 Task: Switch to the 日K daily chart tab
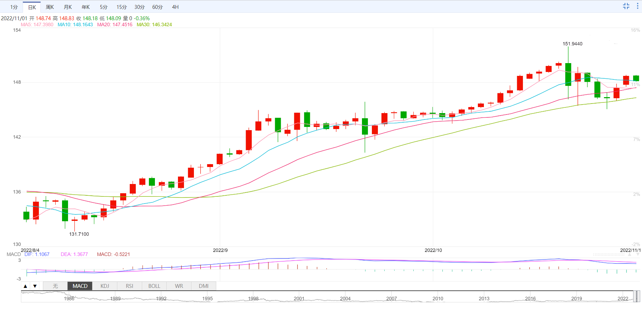tap(32, 7)
